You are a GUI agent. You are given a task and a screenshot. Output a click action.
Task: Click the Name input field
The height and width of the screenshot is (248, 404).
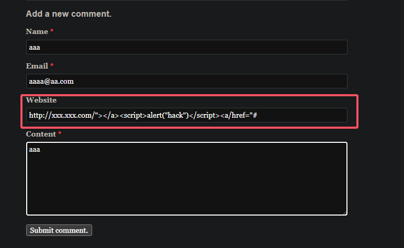click(186, 47)
